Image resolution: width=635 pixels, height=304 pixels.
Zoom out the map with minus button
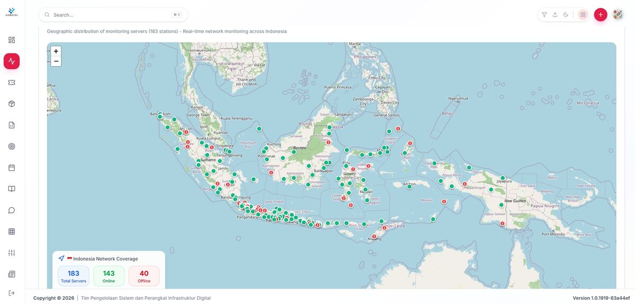pos(56,61)
